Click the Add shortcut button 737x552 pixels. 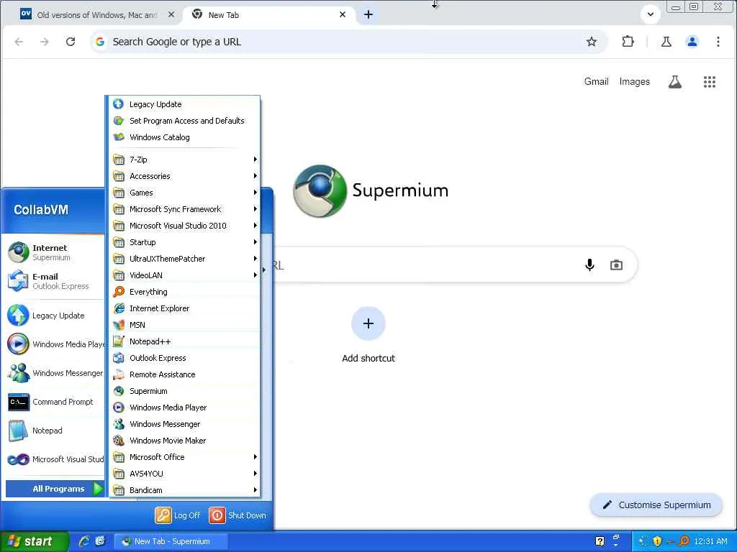click(368, 335)
